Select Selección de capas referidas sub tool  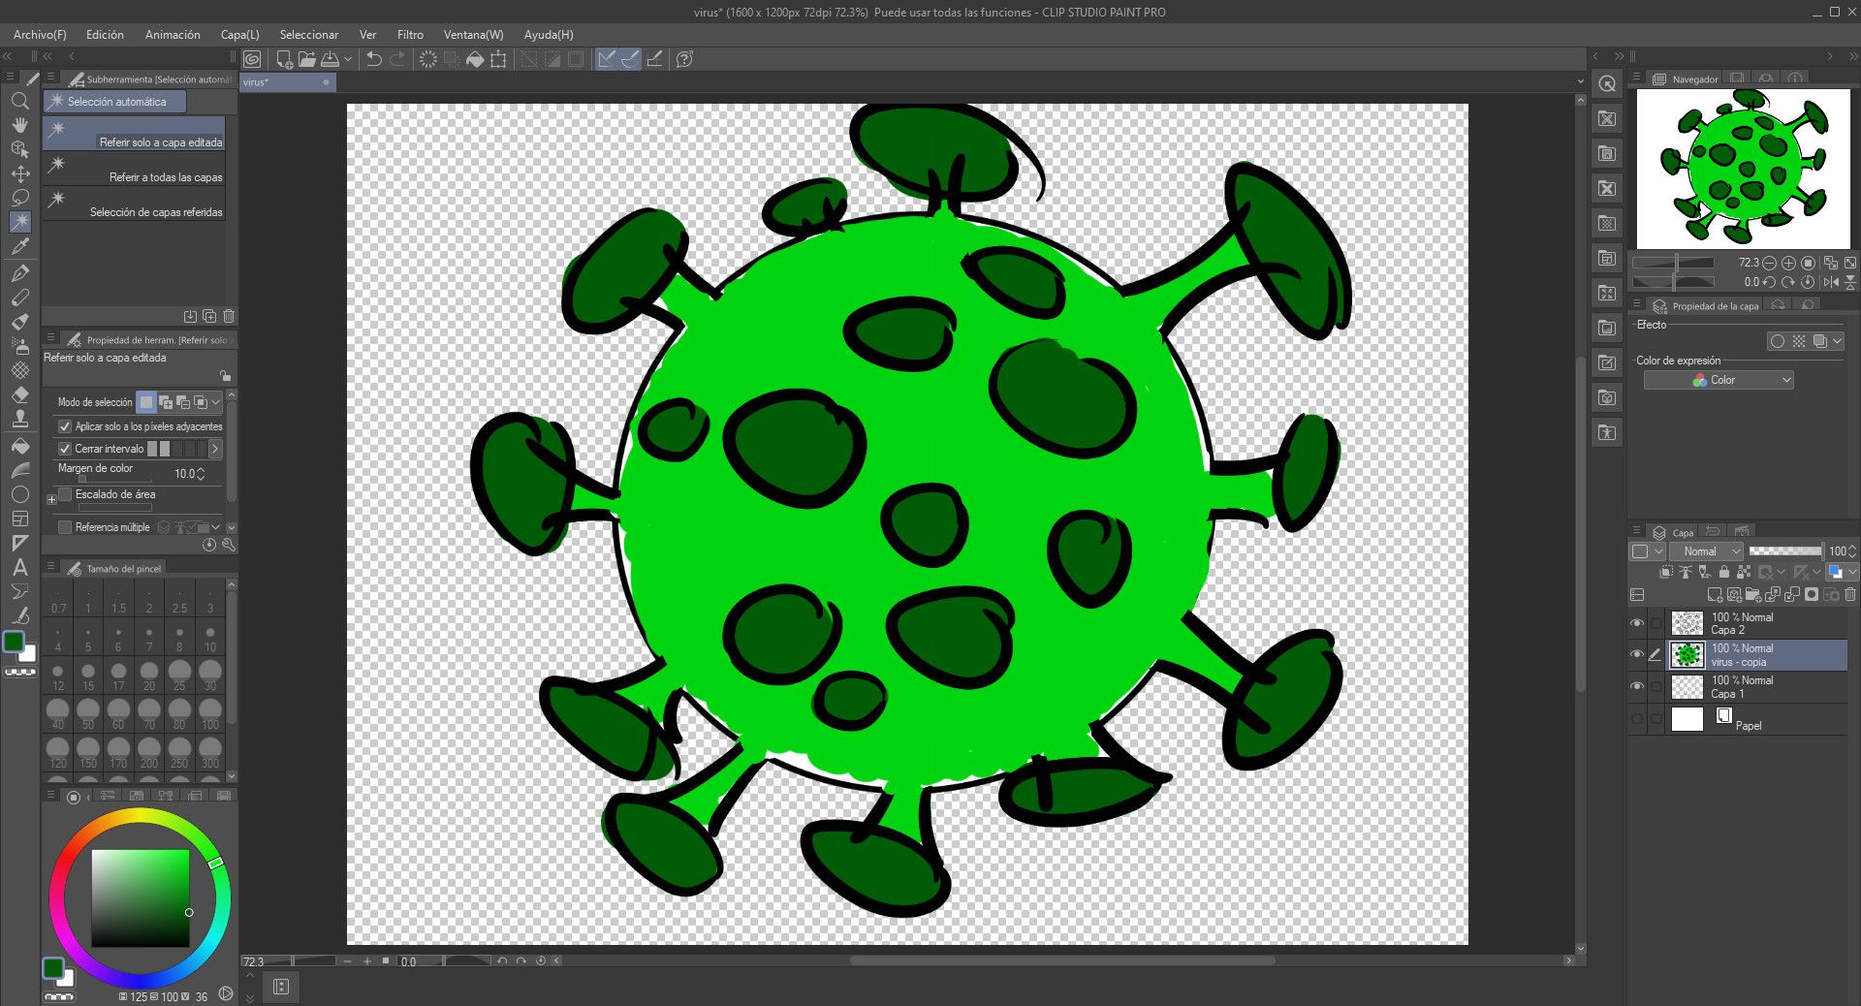[135, 204]
